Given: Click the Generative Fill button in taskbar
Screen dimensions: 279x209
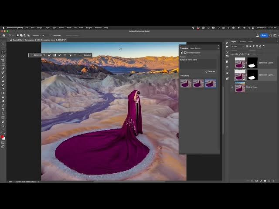Looking at the screenshot, I should [38, 55].
